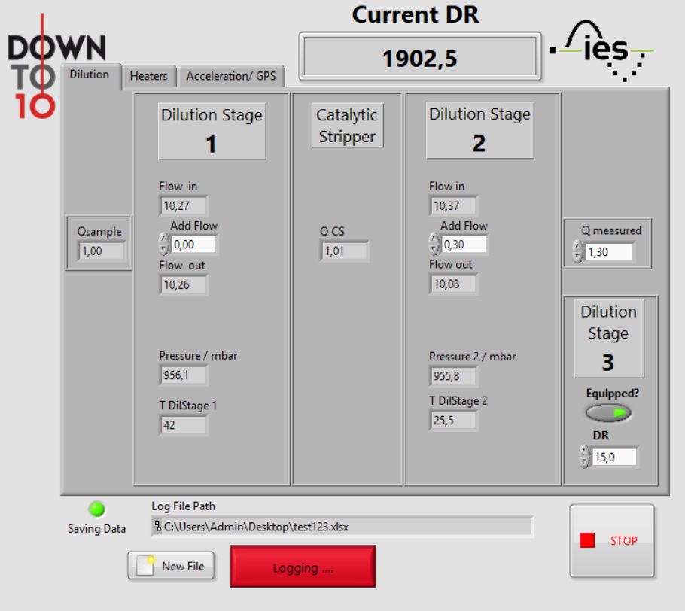The width and height of the screenshot is (685, 611).
Task: Click the Log File Path field
Action: (342, 527)
